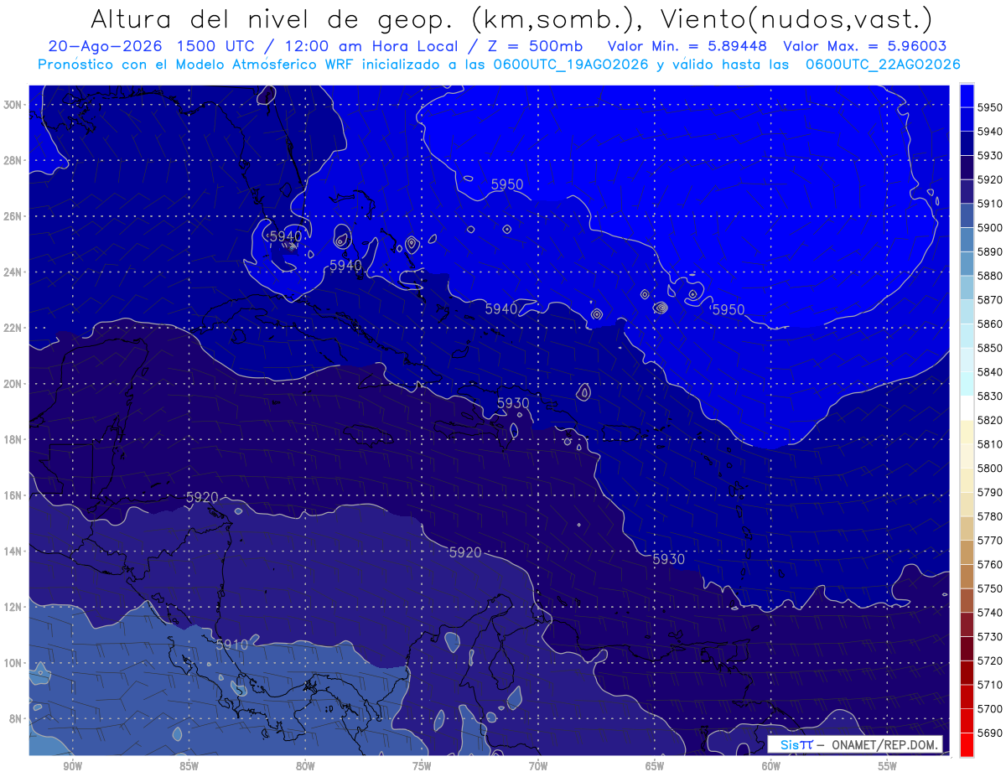Click the red bottom legend swatch below 5690
The image size is (1006, 777).
967,744
